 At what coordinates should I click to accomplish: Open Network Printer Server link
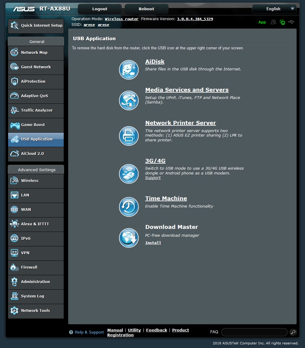[x=180, y=123]
